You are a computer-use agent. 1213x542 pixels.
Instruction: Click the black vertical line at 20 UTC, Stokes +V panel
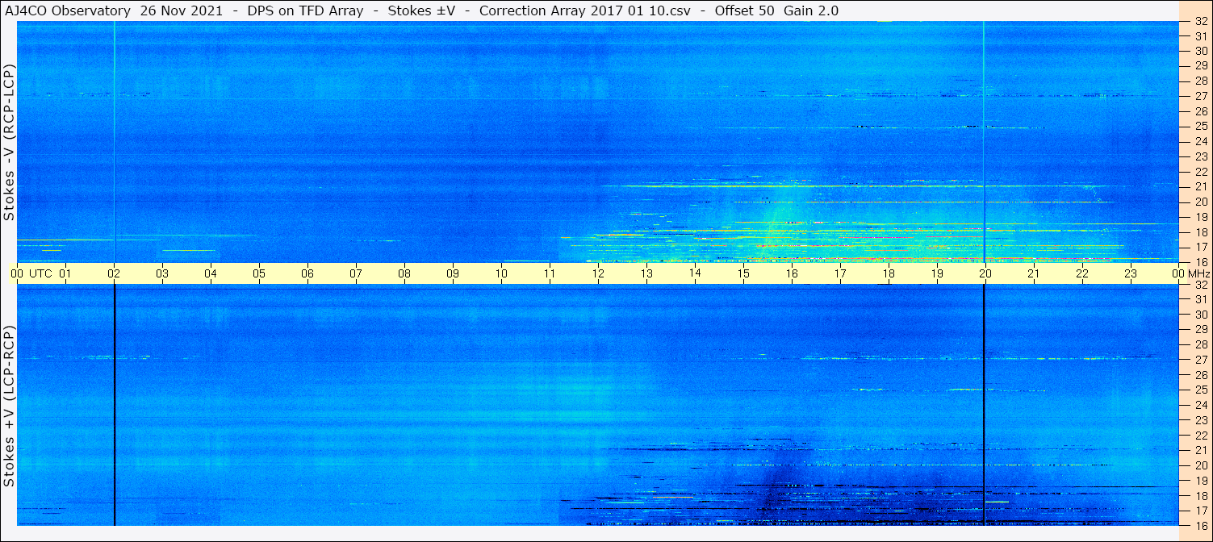tap(984, 405)
